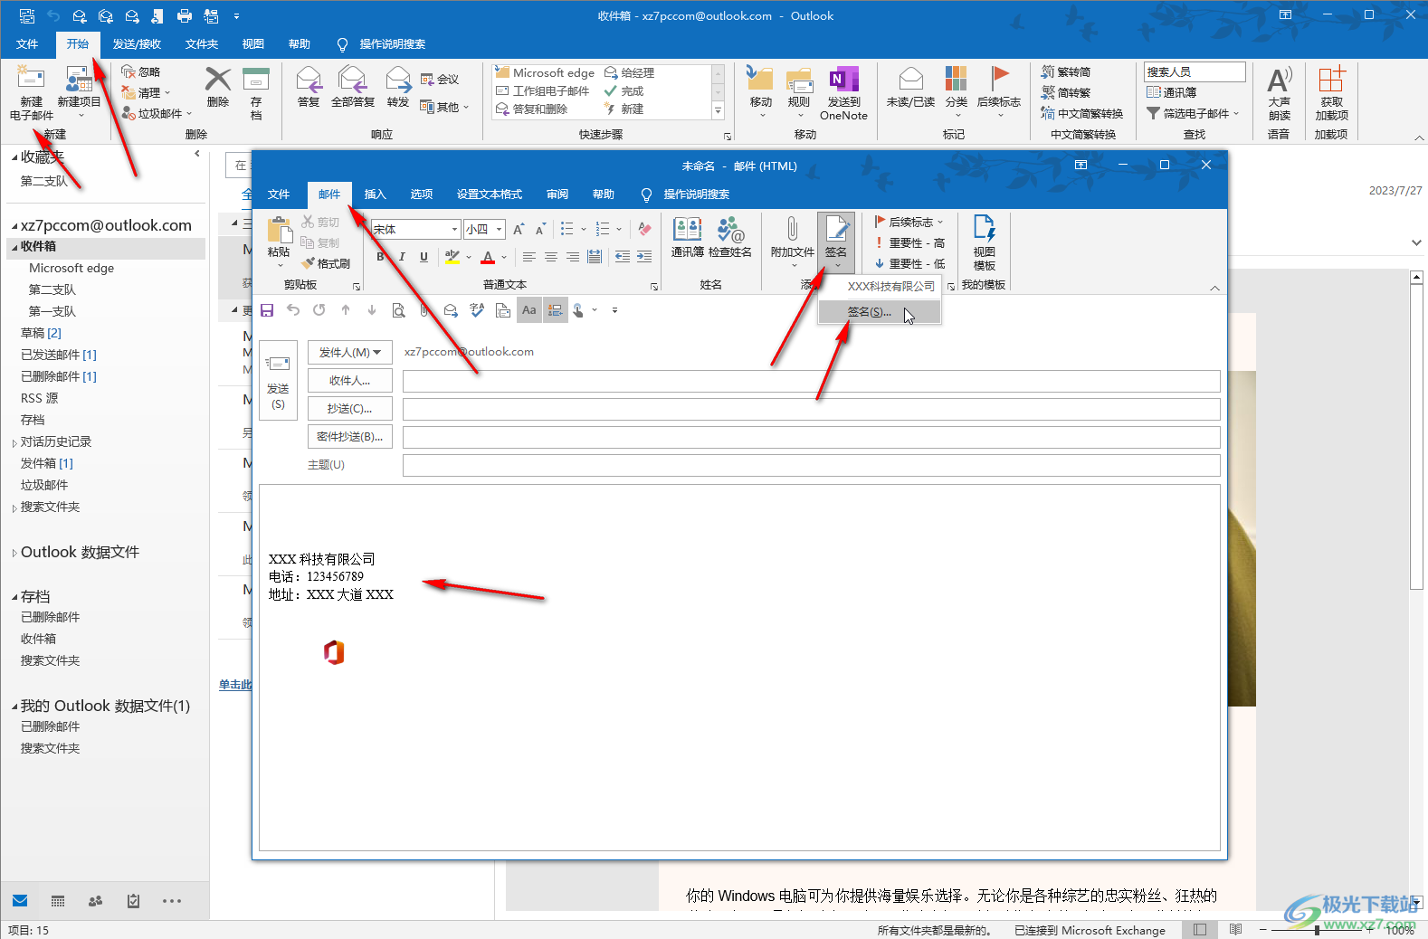Screen dimensions: 1428x939
Task: Click New Email in main Outlook ribbon
Action: pyautogui.click(x=31, y=92)
